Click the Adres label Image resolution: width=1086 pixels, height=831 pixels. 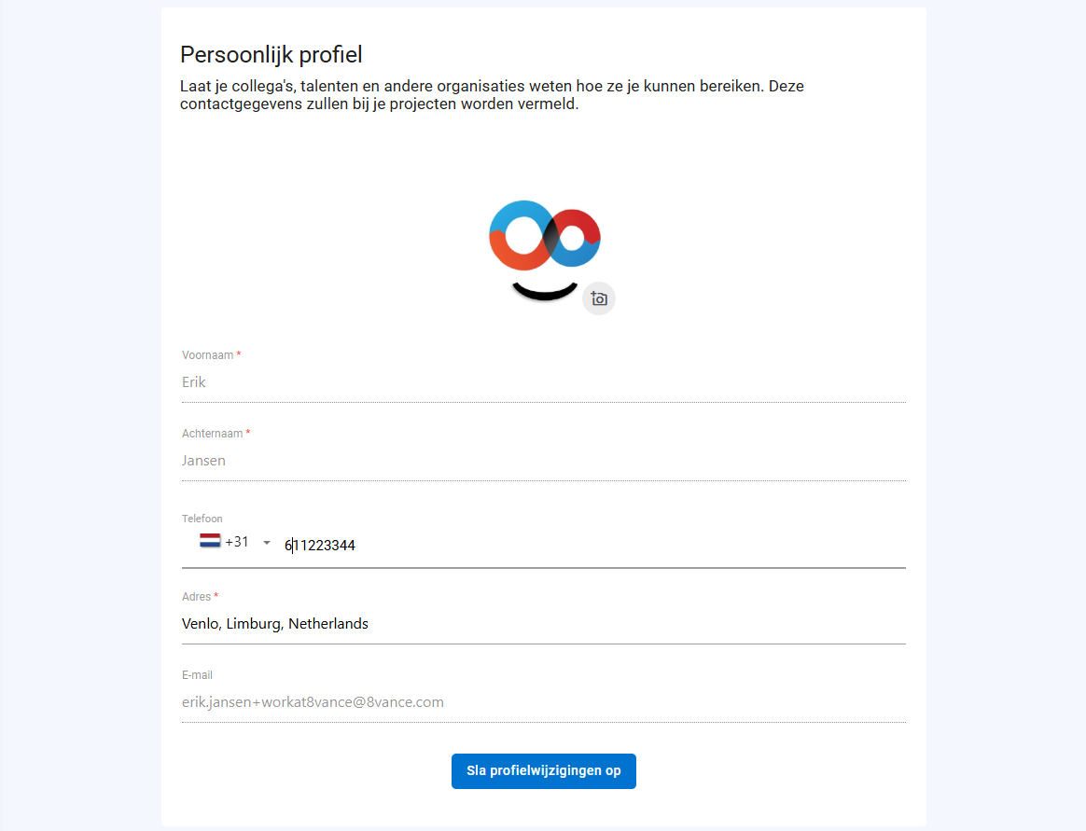197,597
